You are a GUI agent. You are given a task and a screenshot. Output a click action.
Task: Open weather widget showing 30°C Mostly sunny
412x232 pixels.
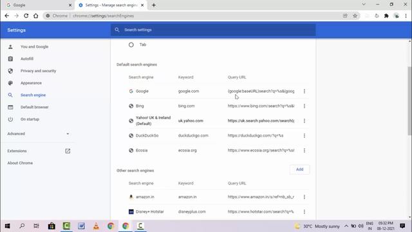pyautogui.click(x=317, y=226)
